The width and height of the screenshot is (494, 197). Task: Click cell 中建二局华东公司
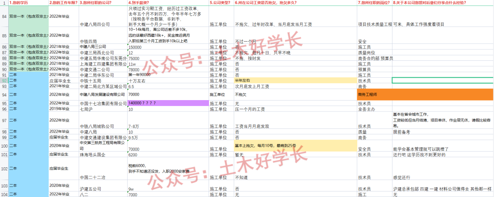[103, 75]
